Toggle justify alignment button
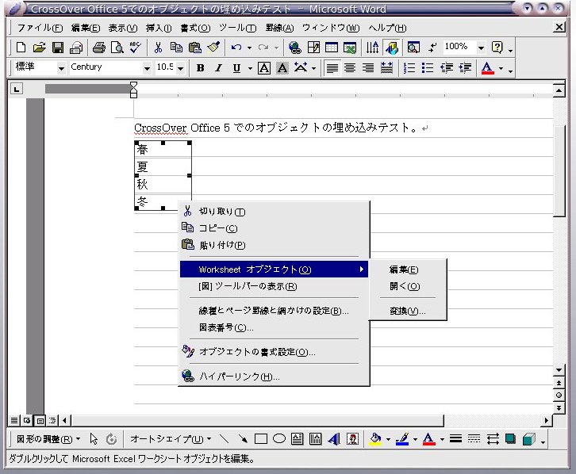 pos(332,68)
